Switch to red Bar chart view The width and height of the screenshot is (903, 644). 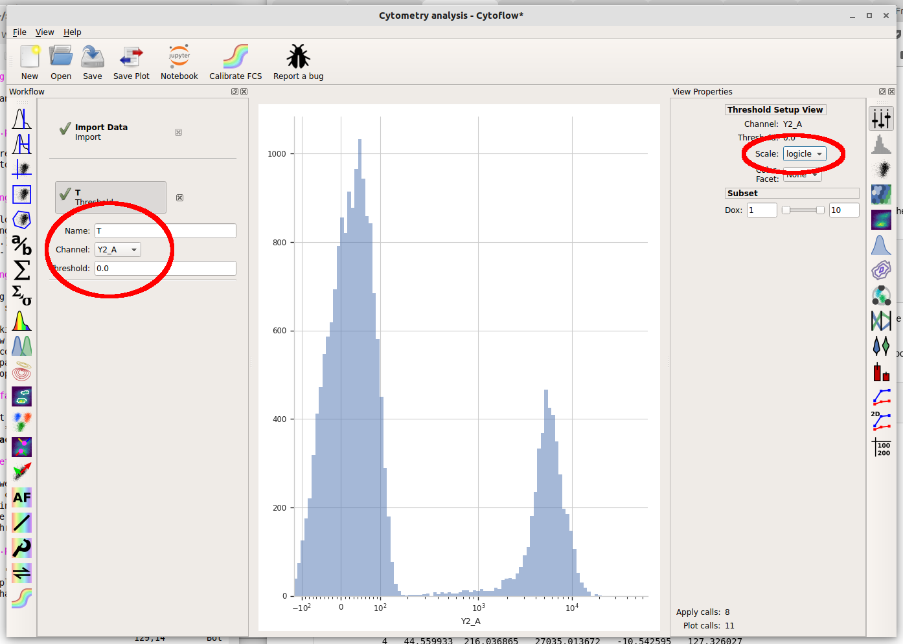(881, 372)
